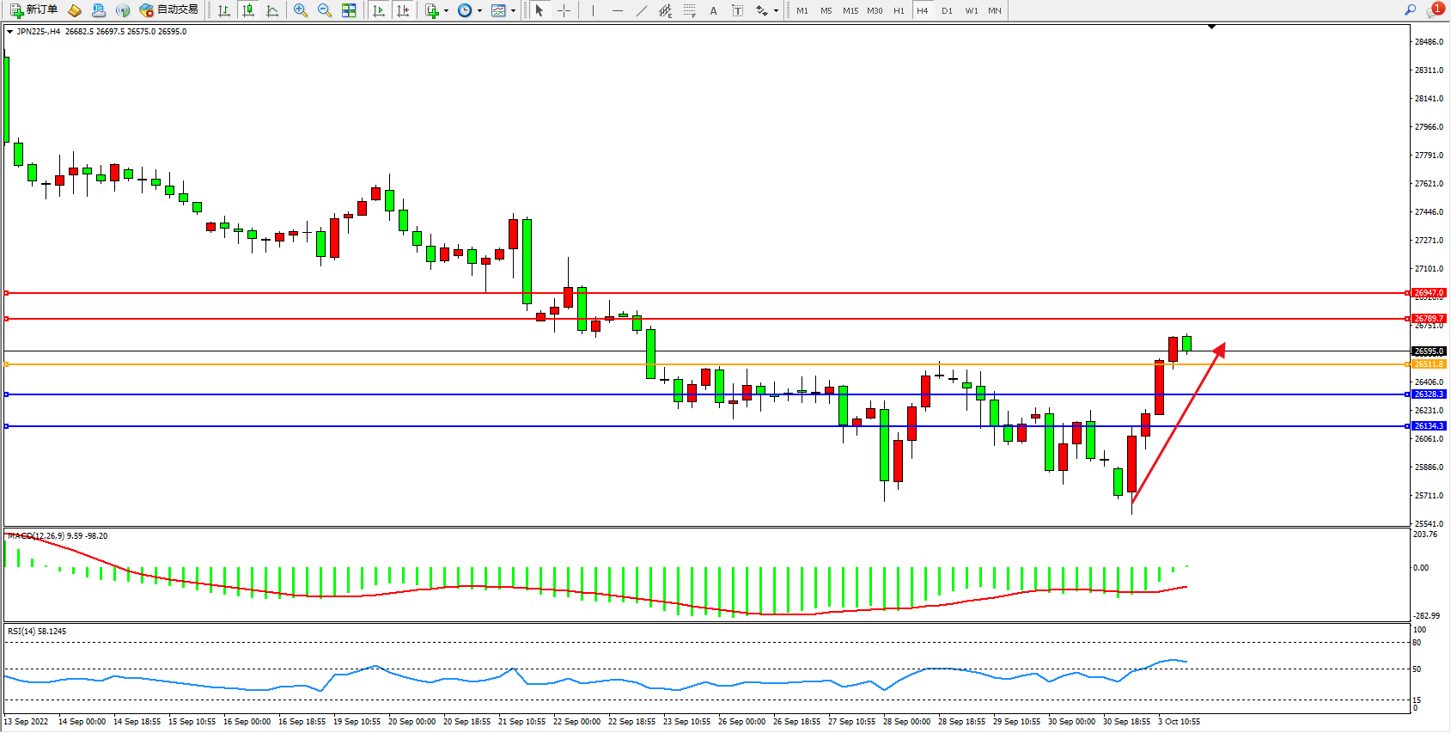The width and height of the screenshot is (1451, 733).
Task: Select the trendline drawing tool
Action: coord(642,10)
